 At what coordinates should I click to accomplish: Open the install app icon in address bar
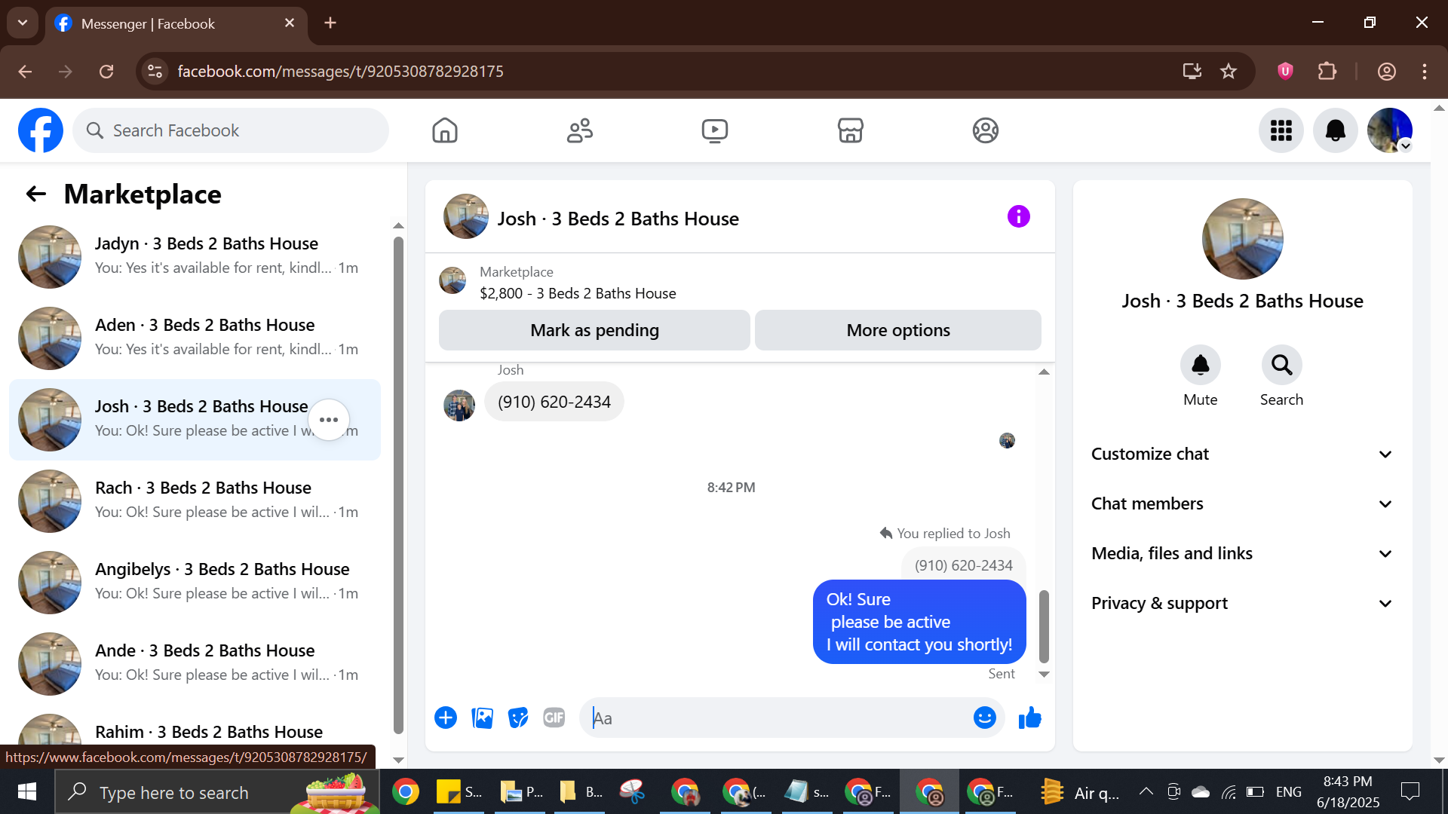(x=1192, y=71)
